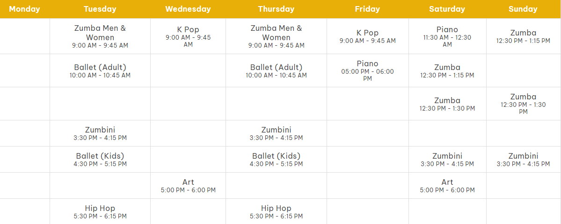Open Wednesday K Pop 9:00 AM class
This screenshot has height=224, width=561.
click(x=188, y=37)
